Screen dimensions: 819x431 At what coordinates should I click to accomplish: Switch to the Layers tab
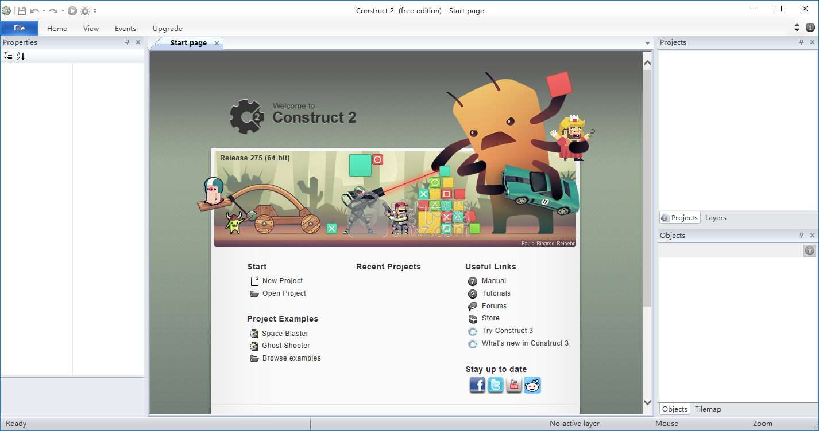pyautogui.click(x=716, y=218)
